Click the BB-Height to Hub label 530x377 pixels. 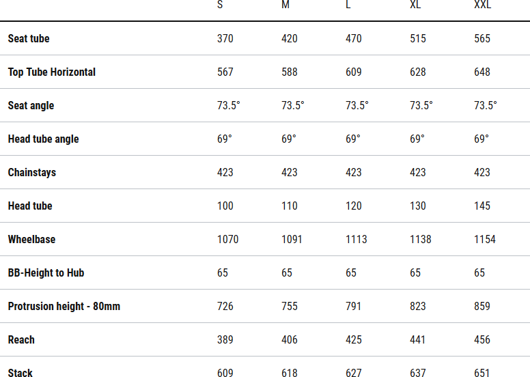[x=46, y=273]
